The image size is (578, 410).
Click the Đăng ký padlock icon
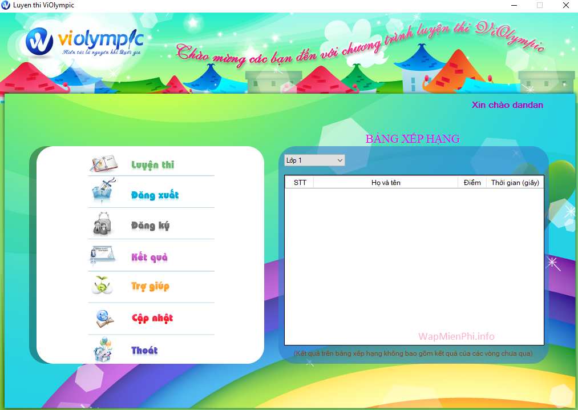click(x=102, y=224)
